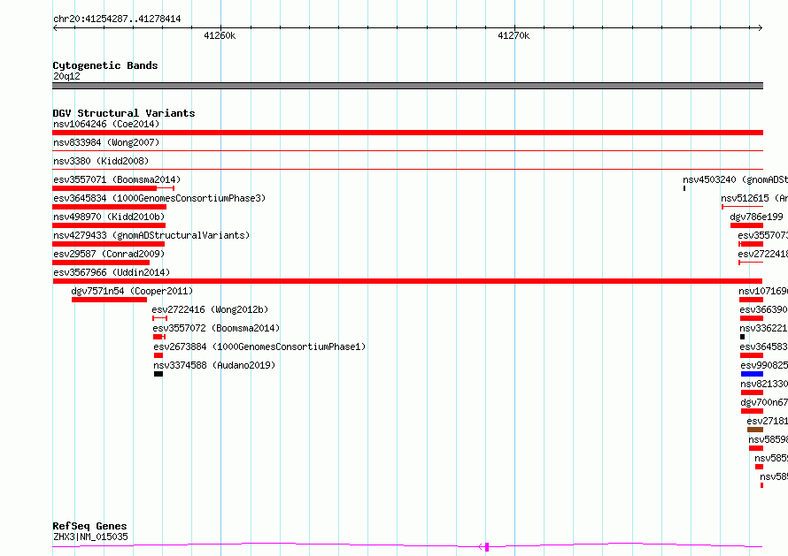This screenshot has width=788, height=556.
Task: Click the dgv786e199 variant label
Action: (756, 217)
